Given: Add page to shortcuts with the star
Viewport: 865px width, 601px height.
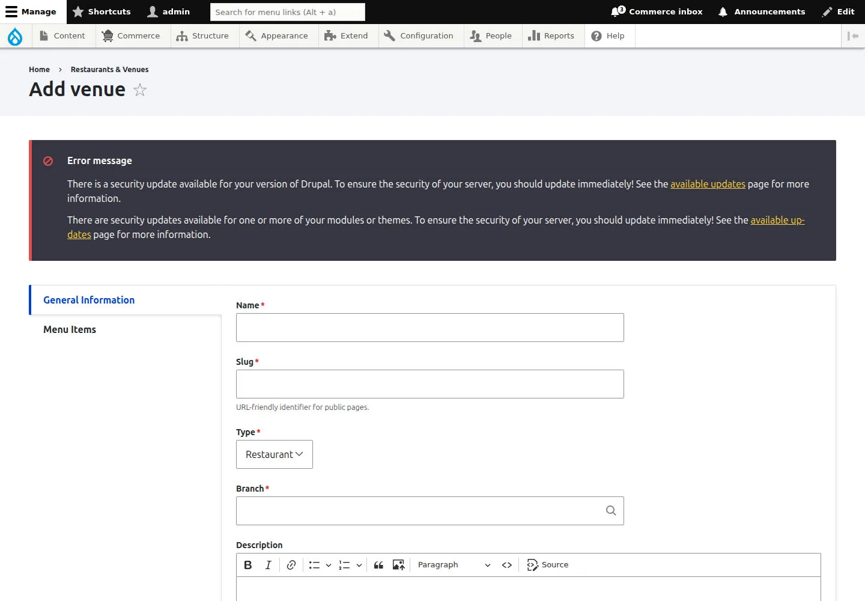Looking at the screenshot, I should point(140,90).
